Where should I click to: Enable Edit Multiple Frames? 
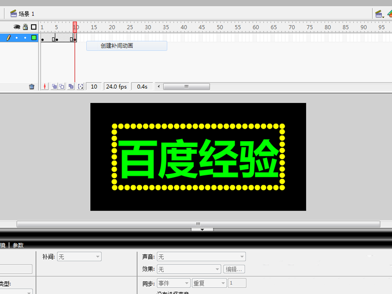(x=71, y=87)
